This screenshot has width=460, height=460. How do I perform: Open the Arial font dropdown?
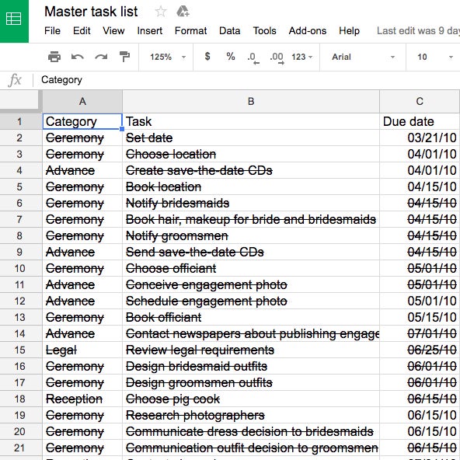[x=363, y=57]
